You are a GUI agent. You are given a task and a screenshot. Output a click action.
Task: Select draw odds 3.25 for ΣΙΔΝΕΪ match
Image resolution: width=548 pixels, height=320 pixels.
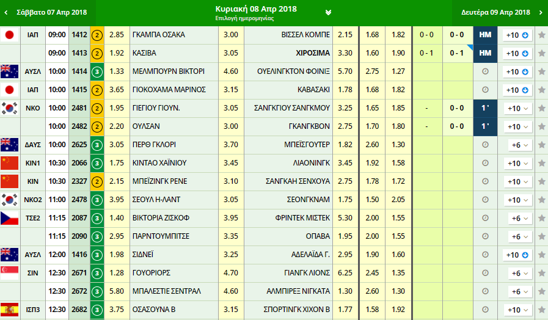231,255
